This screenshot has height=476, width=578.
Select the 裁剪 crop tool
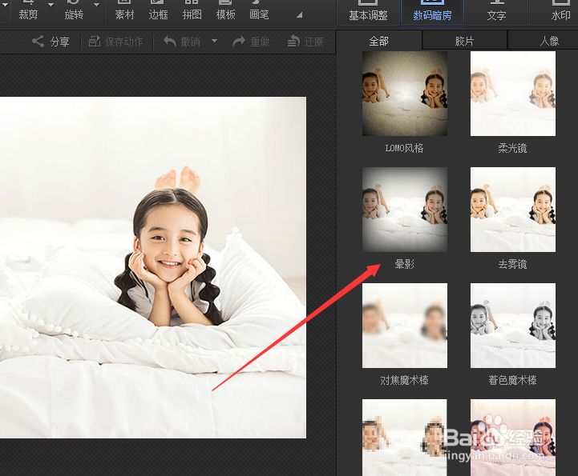(28, 11)
